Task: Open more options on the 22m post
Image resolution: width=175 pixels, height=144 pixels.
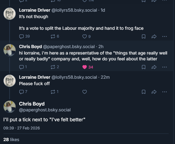Action: point(164,92)
